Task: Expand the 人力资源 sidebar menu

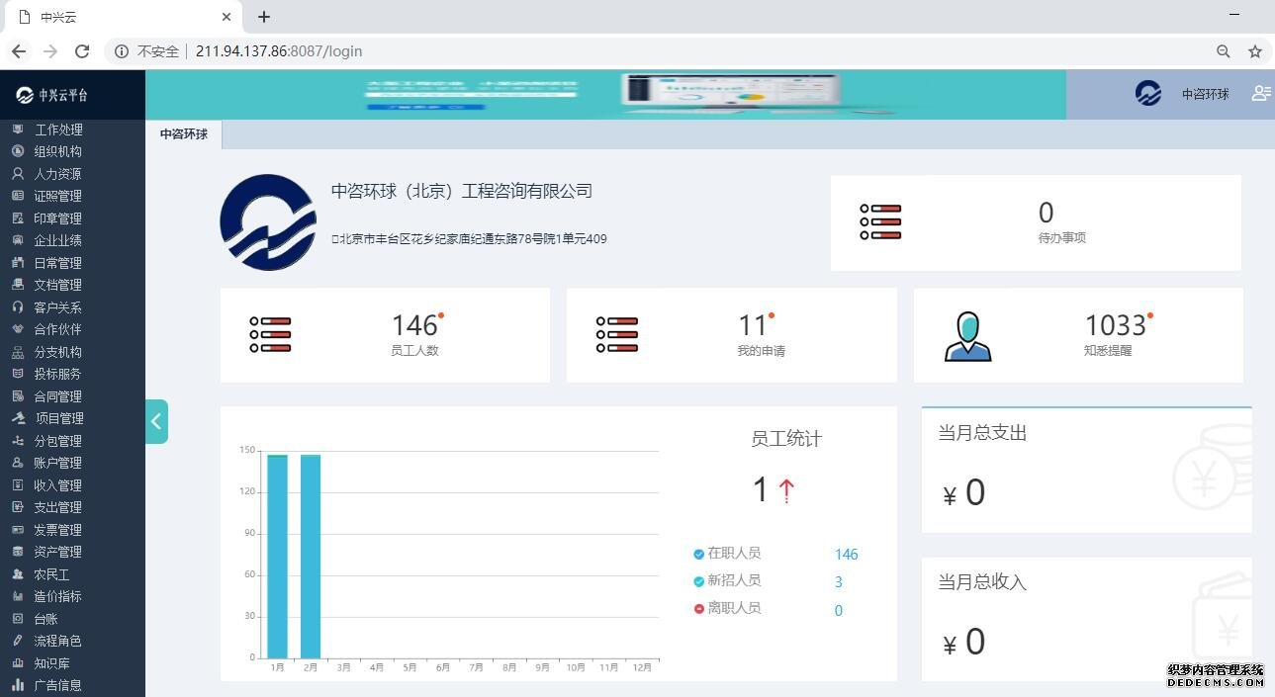Action: pyautogui.click(x=57, y=174)
